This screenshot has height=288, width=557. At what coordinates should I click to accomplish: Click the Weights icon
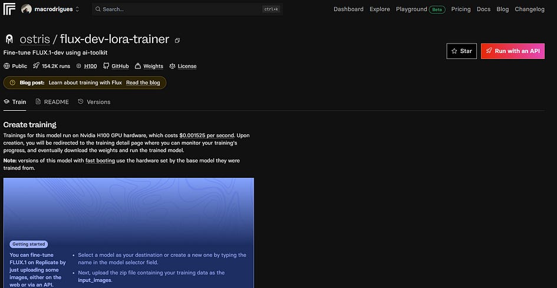(x=138, y=66)
